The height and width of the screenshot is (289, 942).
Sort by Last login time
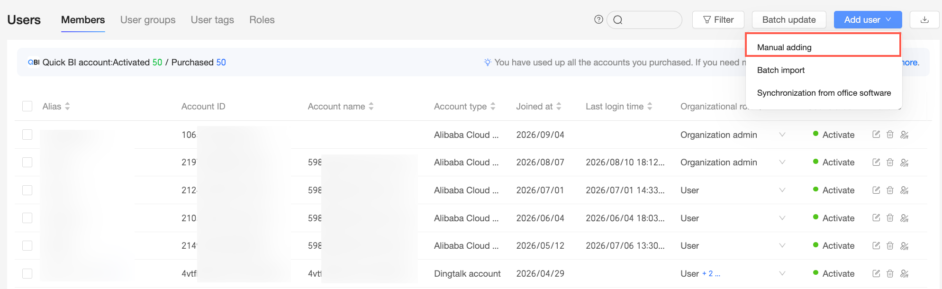click(650, 106)
